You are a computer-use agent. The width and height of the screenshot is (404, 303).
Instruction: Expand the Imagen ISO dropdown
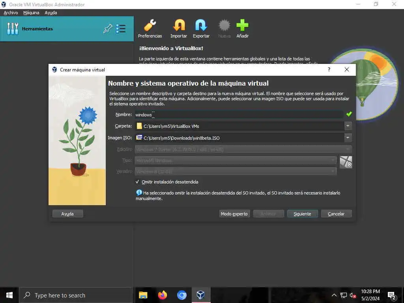pos(348,138)
